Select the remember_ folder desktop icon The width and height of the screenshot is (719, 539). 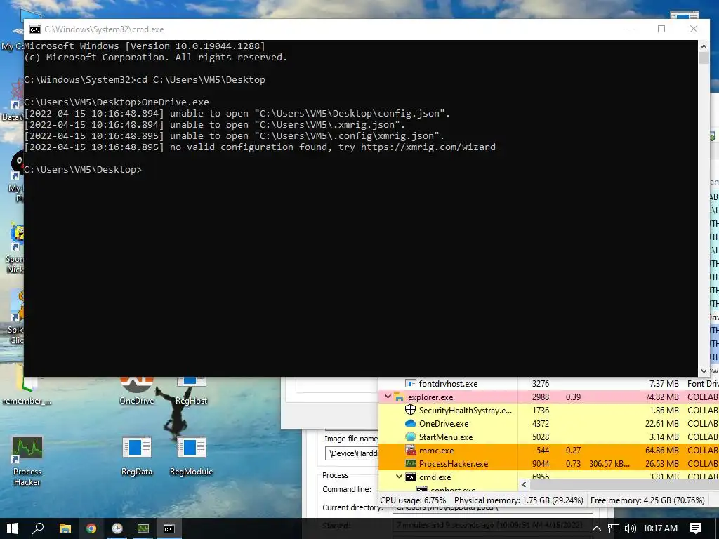pyautogui.click(x=27, y=392)
